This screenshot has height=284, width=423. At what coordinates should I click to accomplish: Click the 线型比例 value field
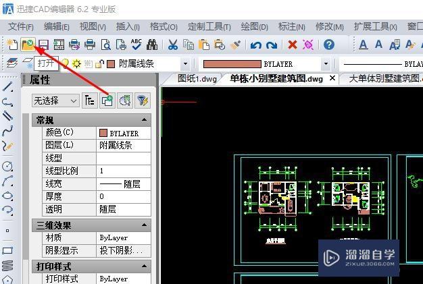click(x=124, y=171)
